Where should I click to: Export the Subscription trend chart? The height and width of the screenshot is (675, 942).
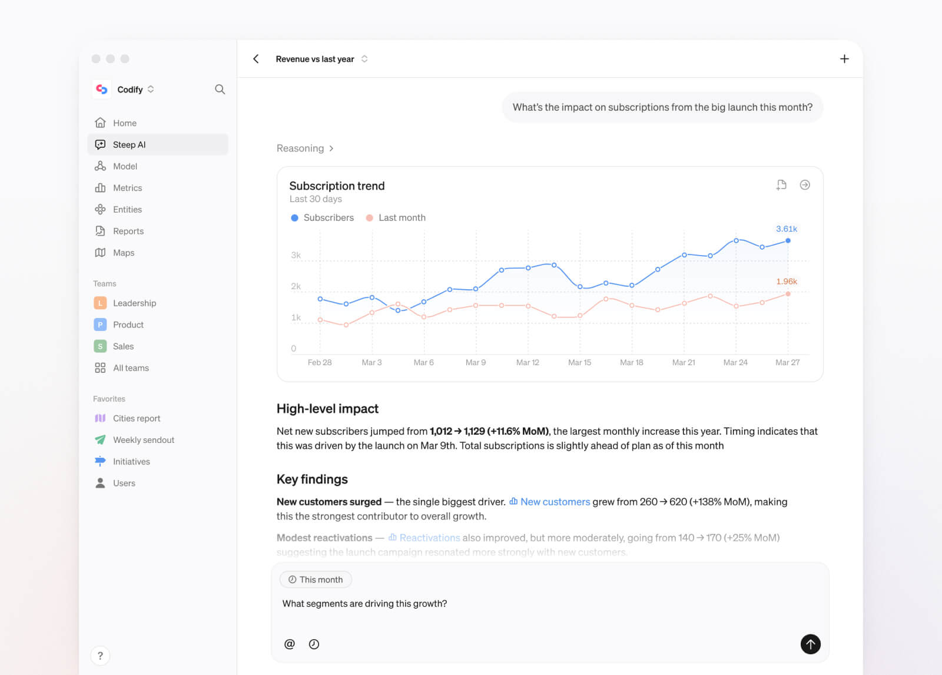click(x=781, y=185)
